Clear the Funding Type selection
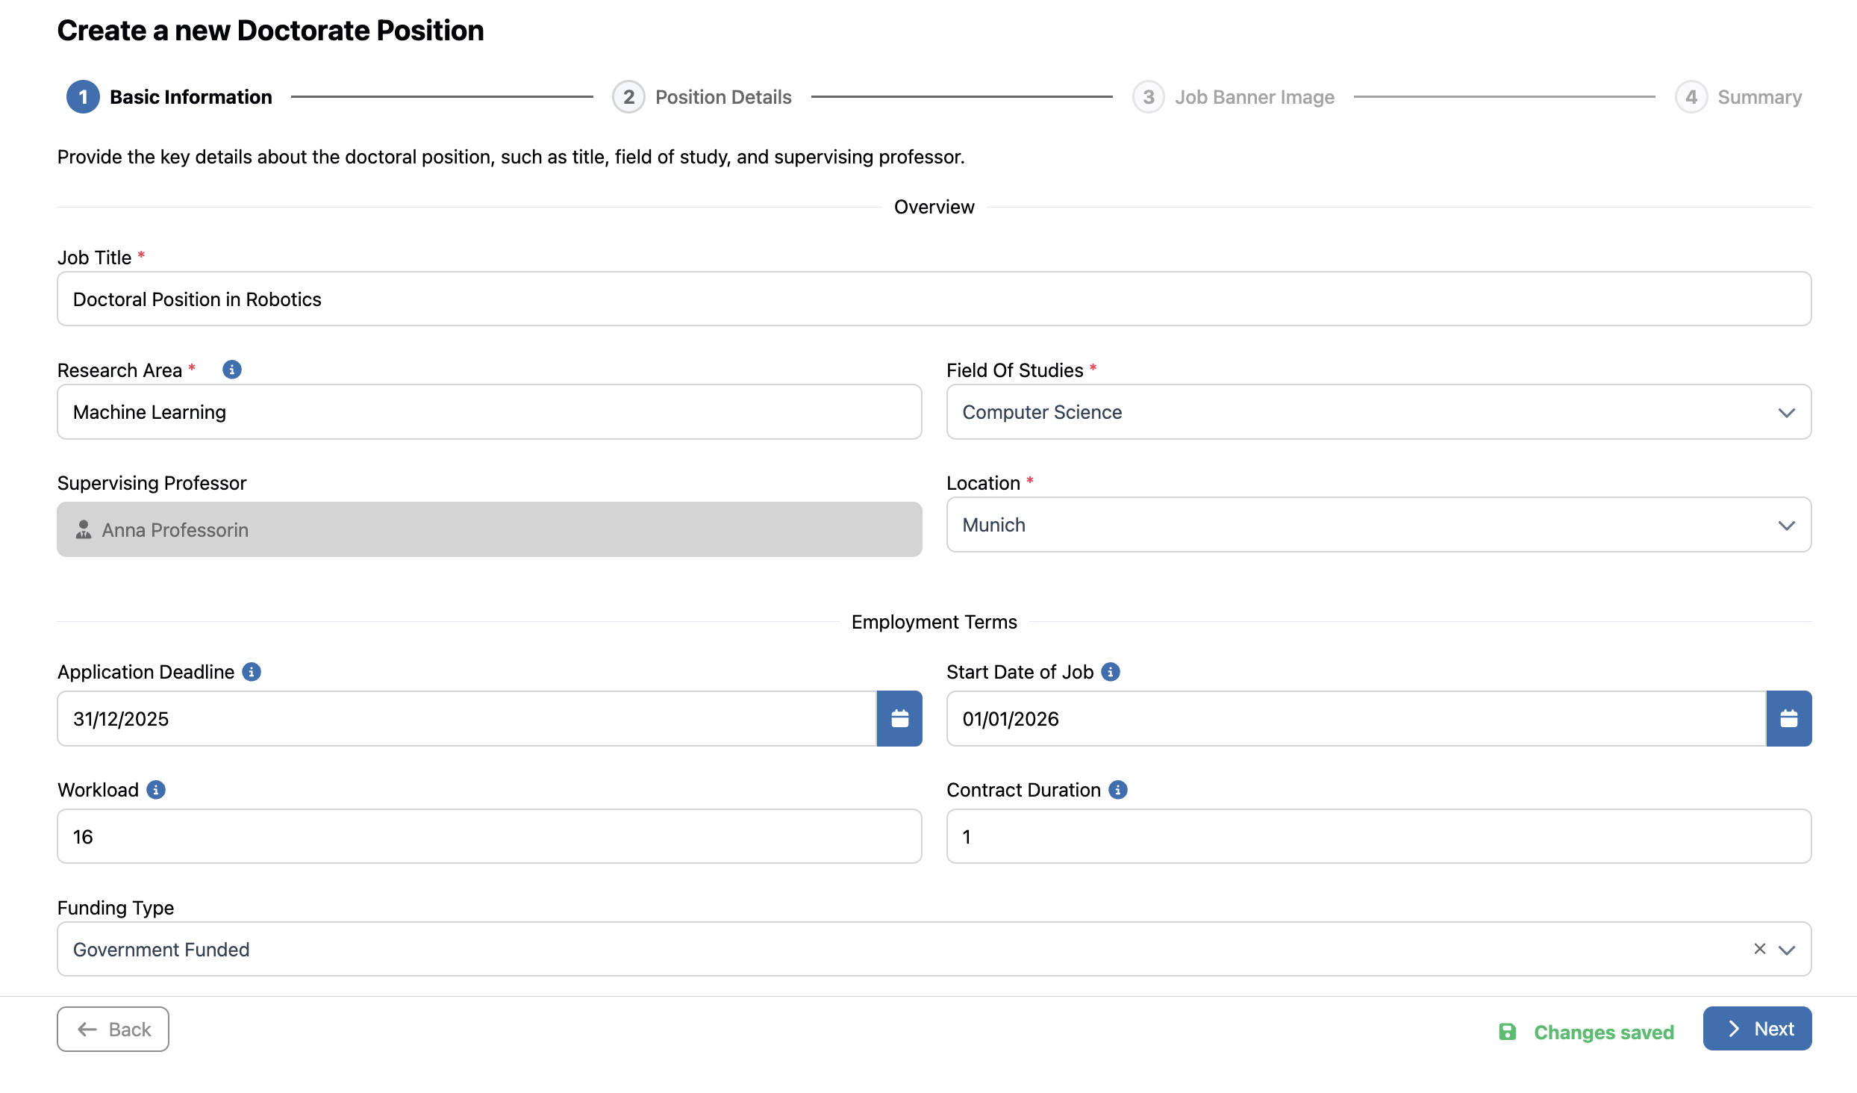Image resolution: width=1857 pixels, height=1093 pixels. (x=1760, y=949)
